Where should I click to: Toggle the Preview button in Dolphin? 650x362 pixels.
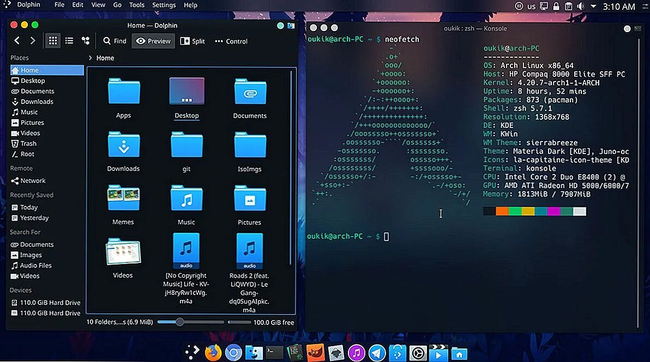click(x=153, y=41)
